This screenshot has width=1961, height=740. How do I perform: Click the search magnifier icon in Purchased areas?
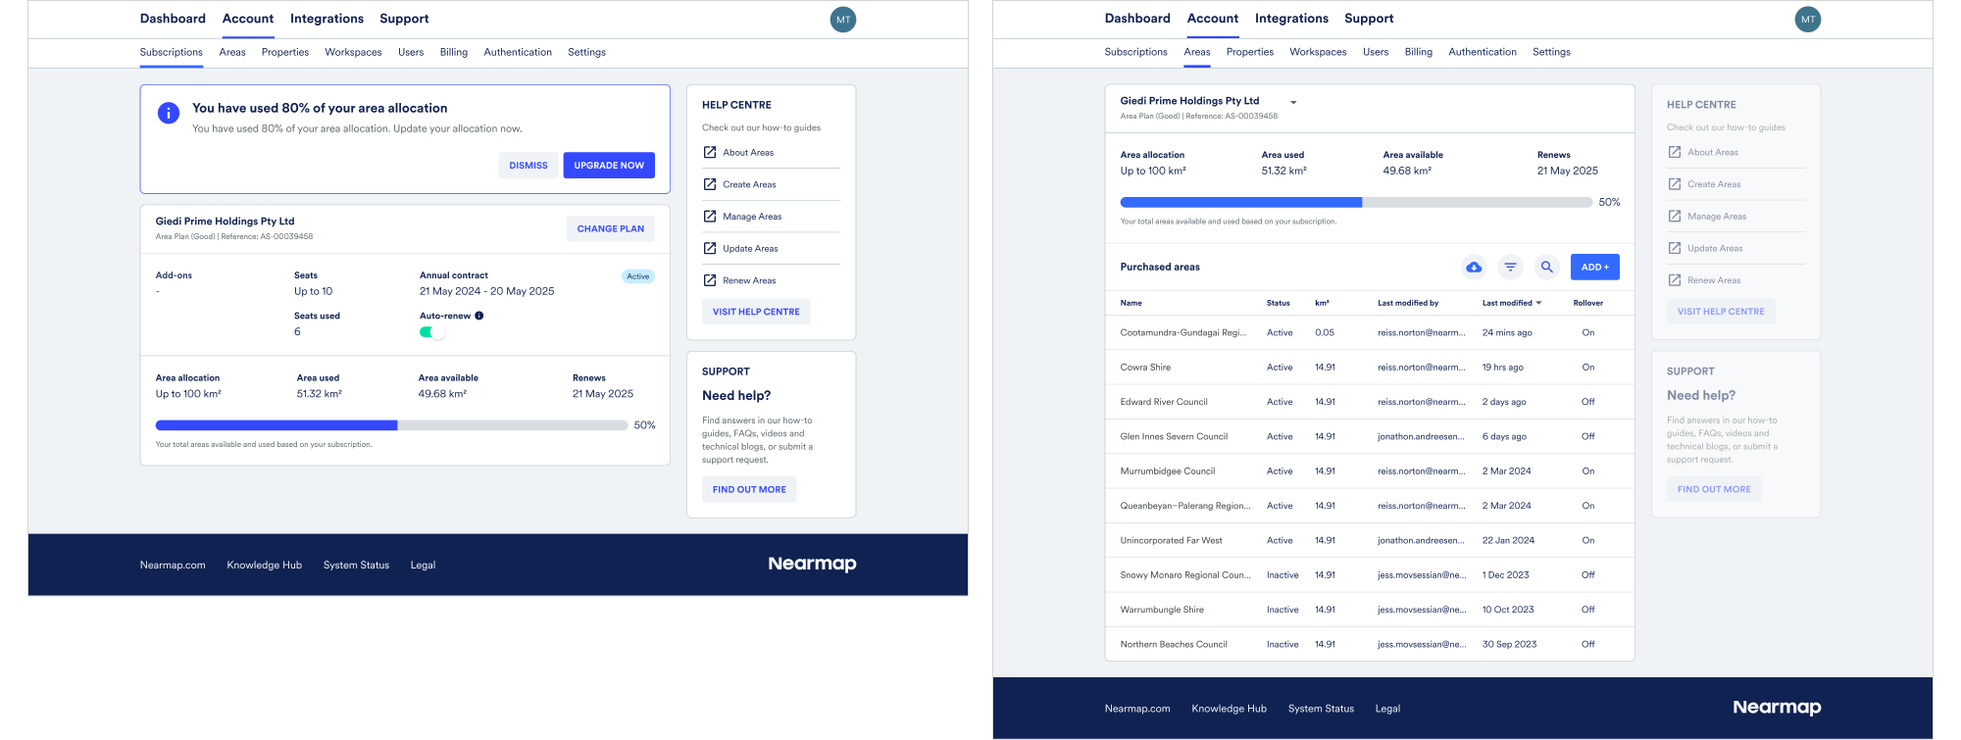pyautogui.click(x=1546, y=267)
